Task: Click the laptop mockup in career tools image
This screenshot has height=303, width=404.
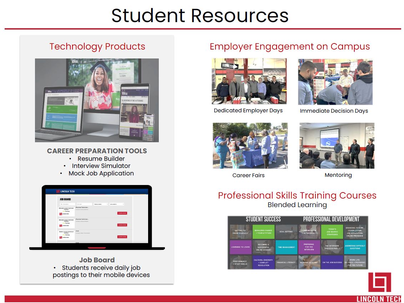Action: click(x=61, y=113)
